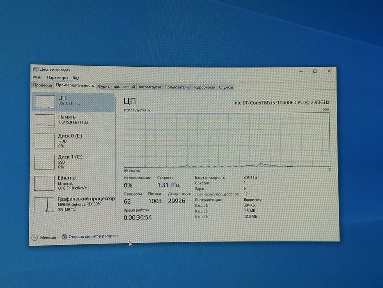Viewport: 383px width, 288px height.
Task: Click the Task Manager title bar icon
Action: (x=36, y=70)
